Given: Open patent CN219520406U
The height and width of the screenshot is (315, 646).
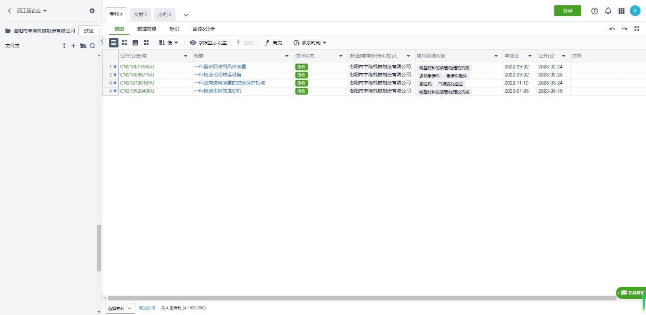Looking at the screenshot, I should pos(137,91).
